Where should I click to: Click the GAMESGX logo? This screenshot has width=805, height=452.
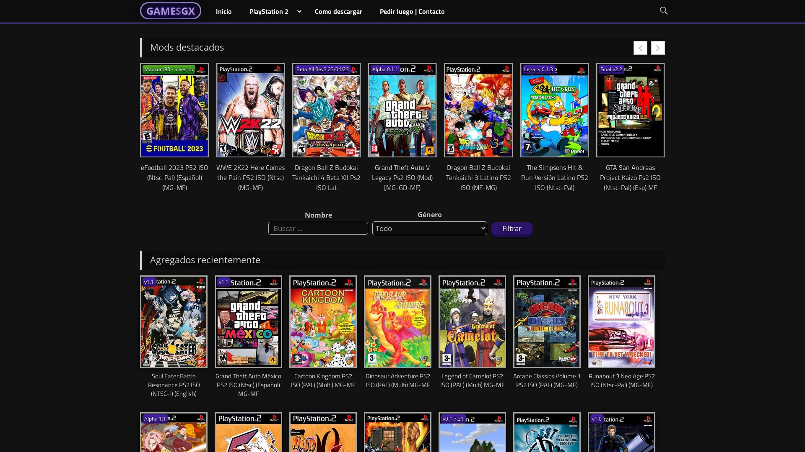[170, 11]
